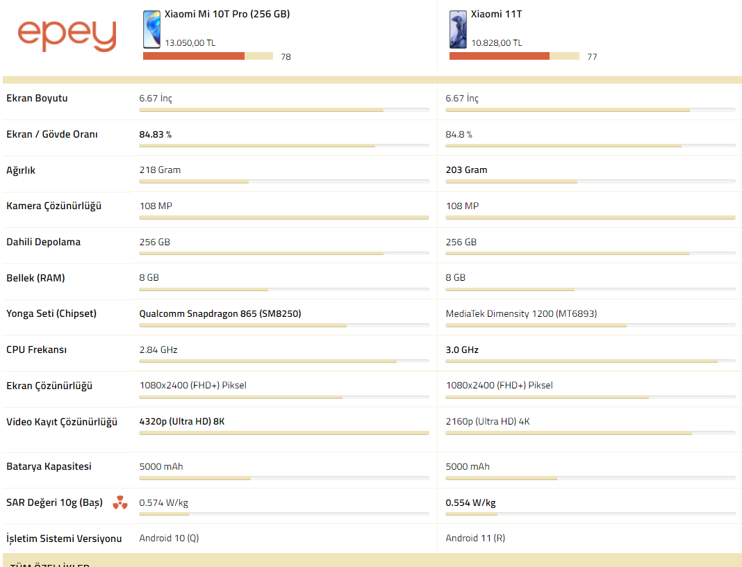This screenshot has width=742, height=567.
Task: Click Mi 10T Pro score bar showing 78
Action: coord(208,56)
